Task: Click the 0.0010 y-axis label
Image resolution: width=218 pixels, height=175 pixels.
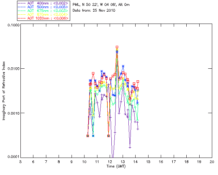Action: point(14,113)
